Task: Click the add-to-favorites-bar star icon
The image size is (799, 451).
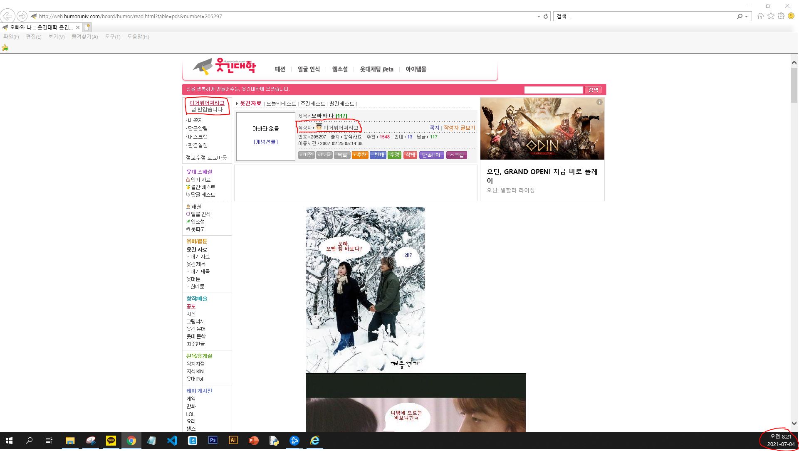Action: click(x=5, y=48)
